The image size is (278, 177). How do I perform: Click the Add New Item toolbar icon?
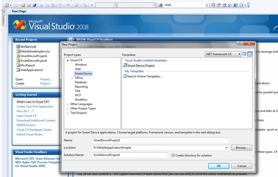click(x=15, y=5)
